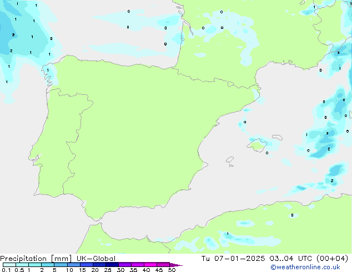Click the legend arrow tip above 50 mm
352x272 pixels.
[x=176, y=265]
